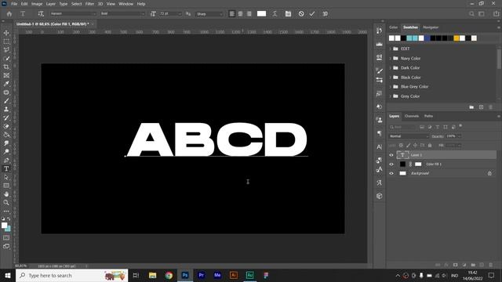Select the Pen tool
This screenshot has height=282, width=502.
tap(6, 160)
